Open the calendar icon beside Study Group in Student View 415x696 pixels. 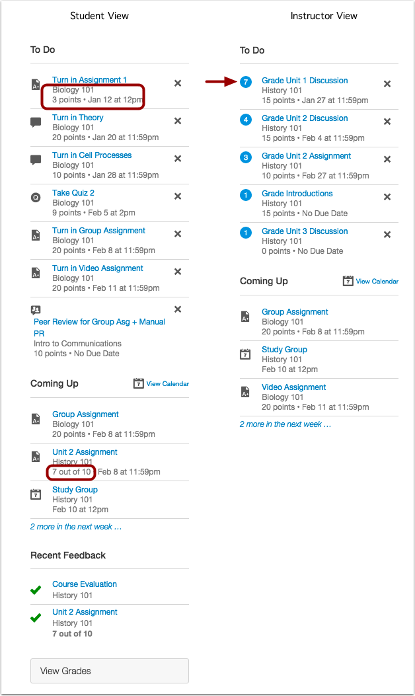(x=36, y=494)
